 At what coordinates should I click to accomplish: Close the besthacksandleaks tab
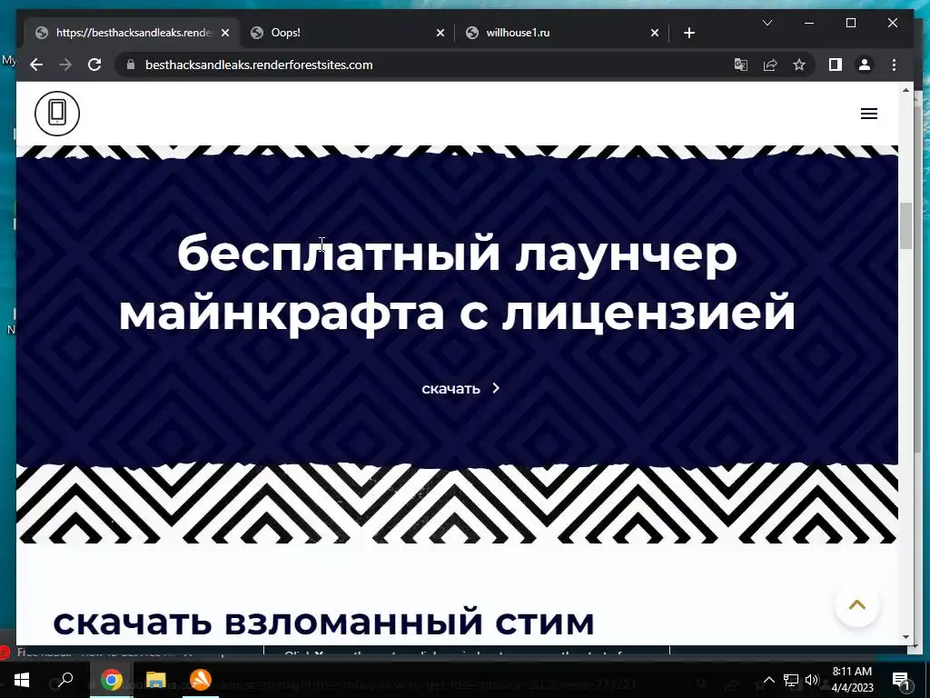225,34
